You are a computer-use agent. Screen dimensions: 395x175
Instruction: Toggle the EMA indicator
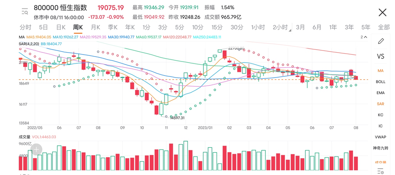point(380,93)
